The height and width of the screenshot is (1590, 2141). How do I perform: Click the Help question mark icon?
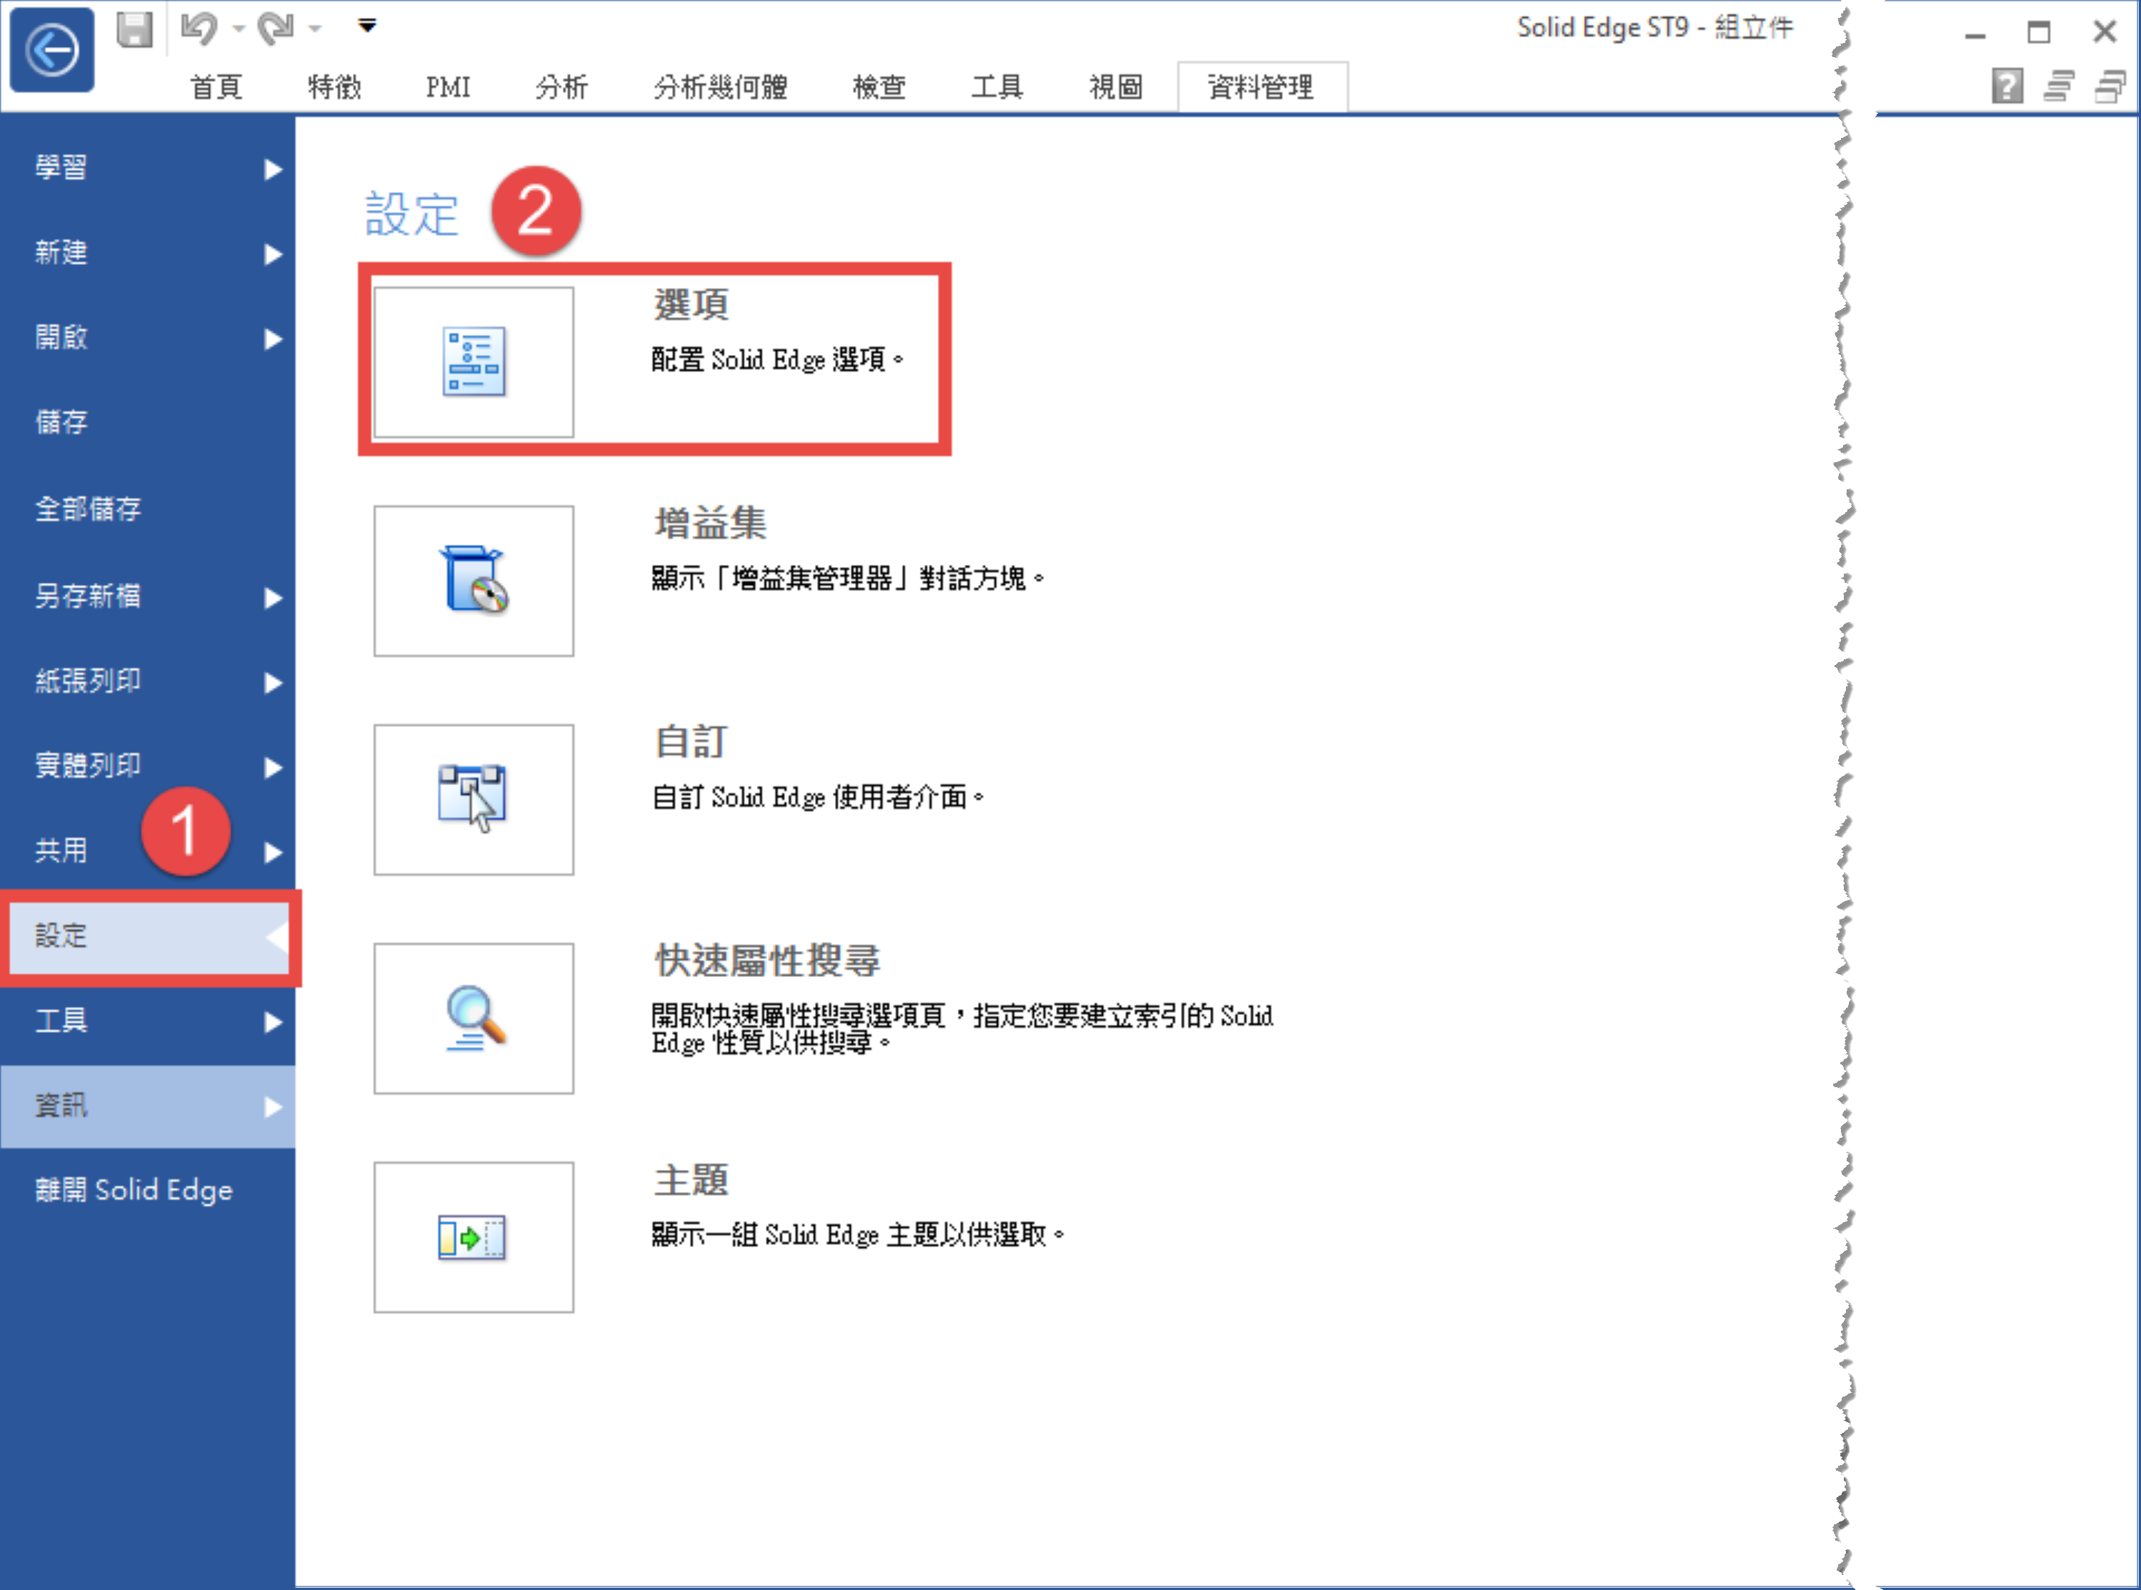pyautogui.click(x=2006, y=86)
